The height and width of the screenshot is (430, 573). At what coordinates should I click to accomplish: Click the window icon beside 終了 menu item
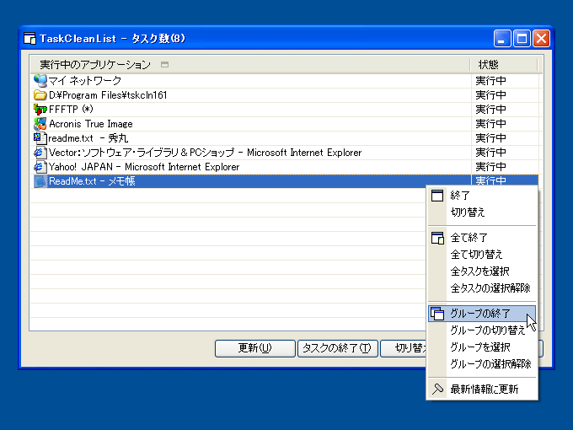point(437,196)
